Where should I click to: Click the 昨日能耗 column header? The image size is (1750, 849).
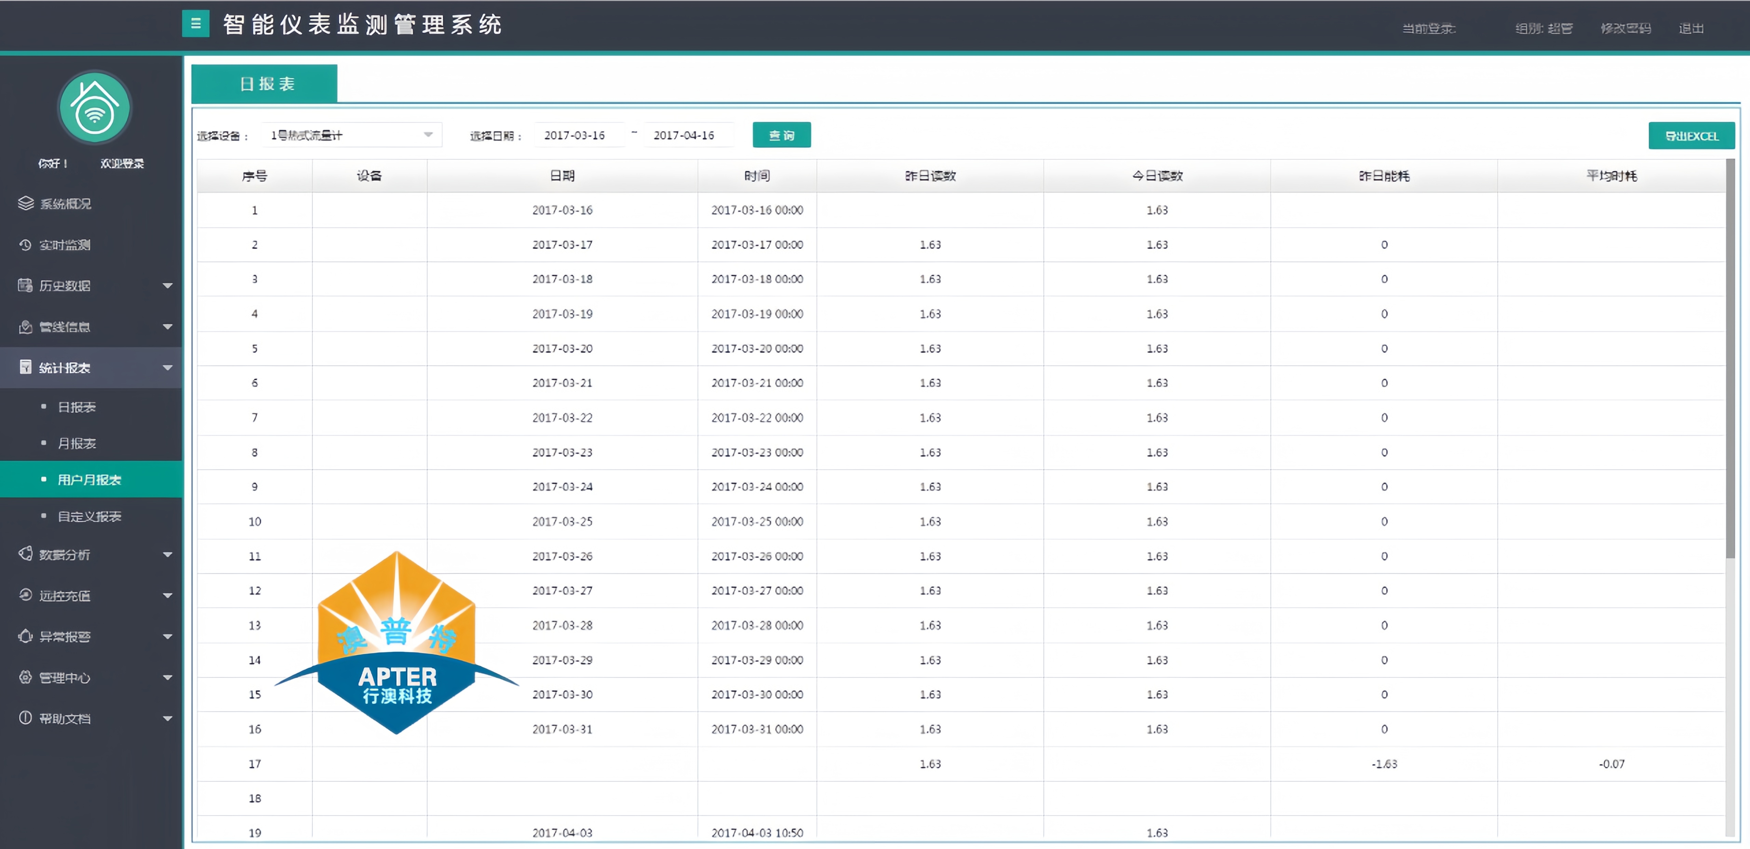[1384, 176]
